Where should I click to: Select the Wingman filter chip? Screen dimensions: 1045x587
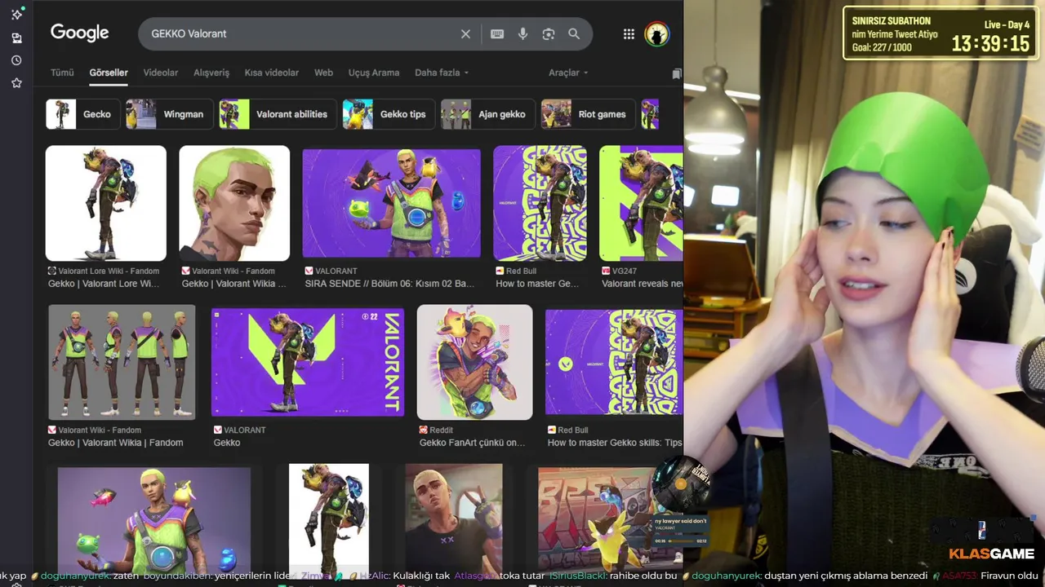coord(170,114)
